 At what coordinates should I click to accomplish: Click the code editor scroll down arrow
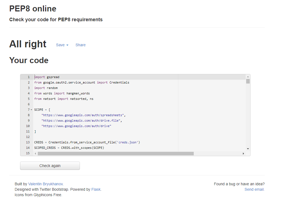[x=248, y=149]
